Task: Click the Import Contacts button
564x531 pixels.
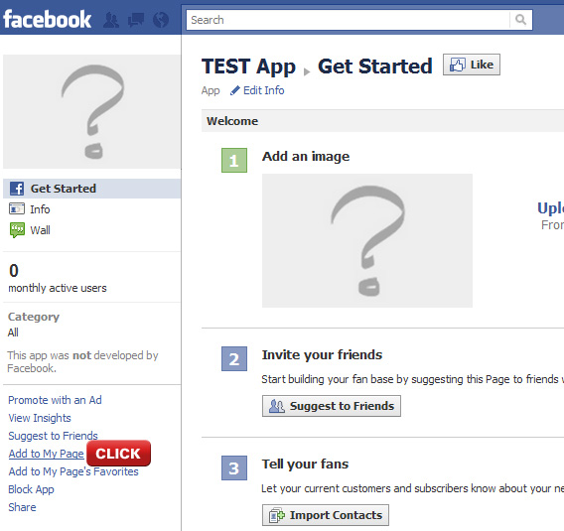Action: pyautogui.click(x=325, y=515)
